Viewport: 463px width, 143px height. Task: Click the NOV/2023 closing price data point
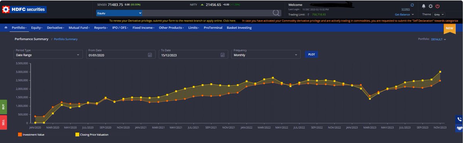click(x=440, y=72)
